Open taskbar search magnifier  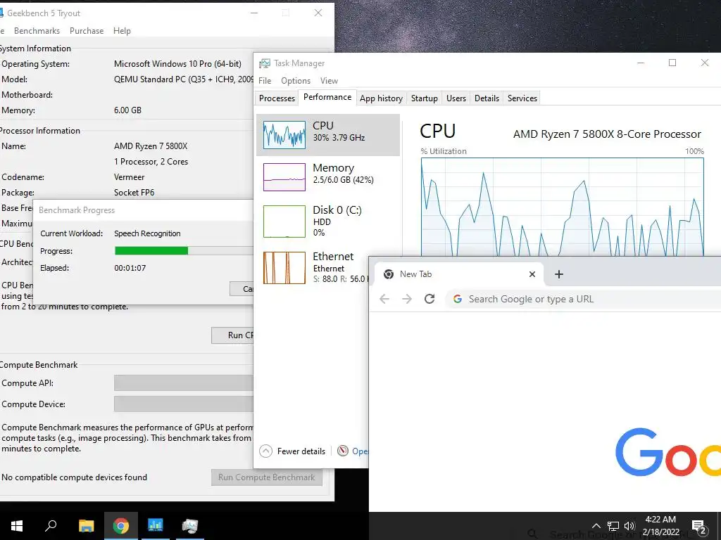(x=51, y=526)
